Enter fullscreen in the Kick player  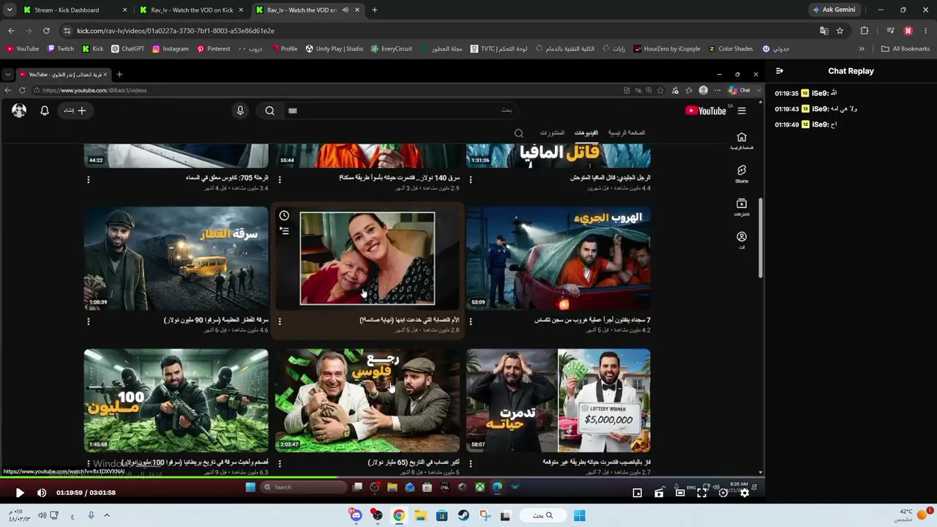[x=702, y=493]
